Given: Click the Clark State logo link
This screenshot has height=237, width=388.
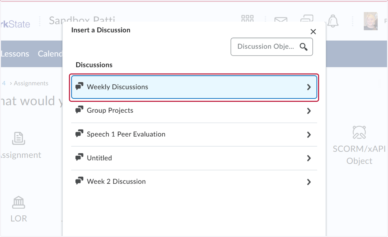Looking at the screenshot, I should pyautogui.click(x=15, y=24).
